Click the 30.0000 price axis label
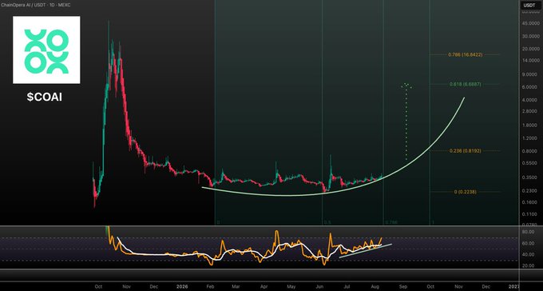This screenshot has width=543, height=291. pos(530,36)
